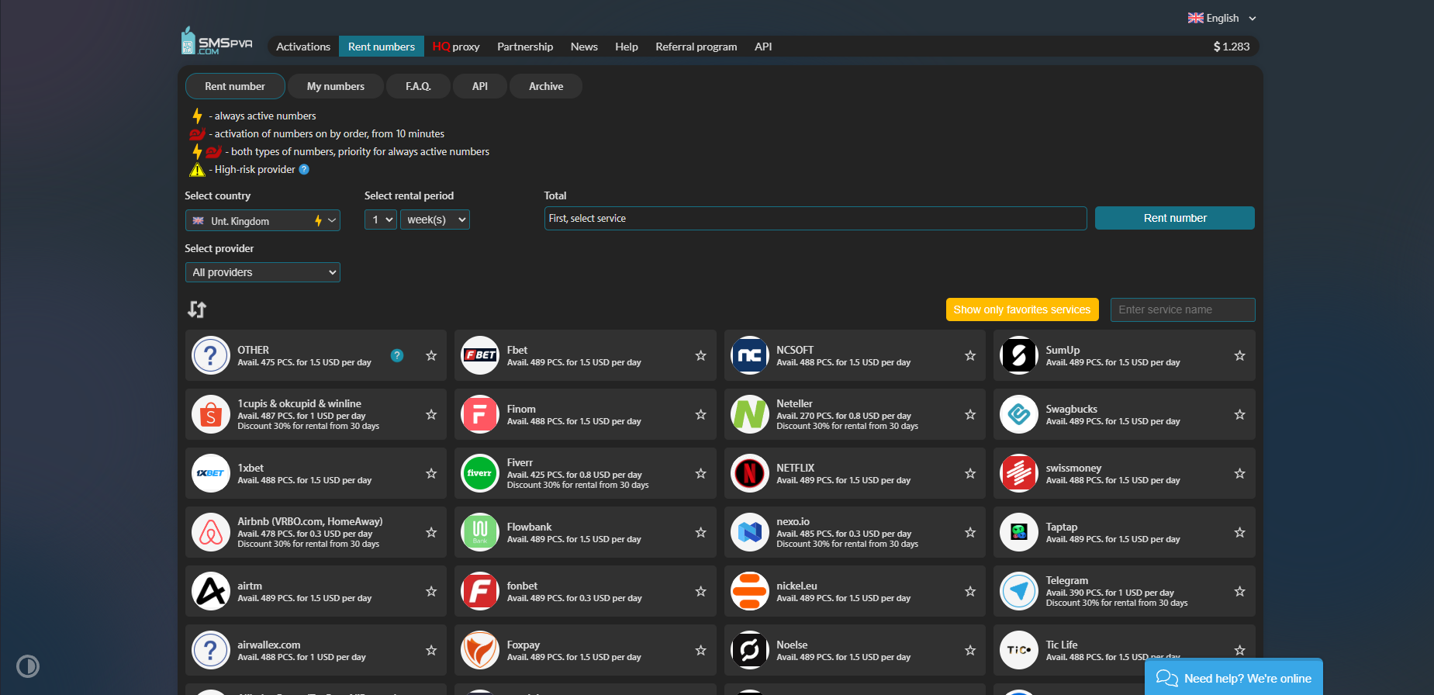Open the News page
1434x695 pixels.
coord(584,47)
